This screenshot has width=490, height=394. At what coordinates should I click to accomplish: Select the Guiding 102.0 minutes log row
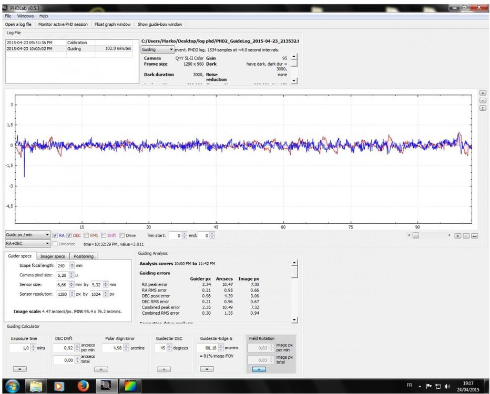[x=69, y=49]
